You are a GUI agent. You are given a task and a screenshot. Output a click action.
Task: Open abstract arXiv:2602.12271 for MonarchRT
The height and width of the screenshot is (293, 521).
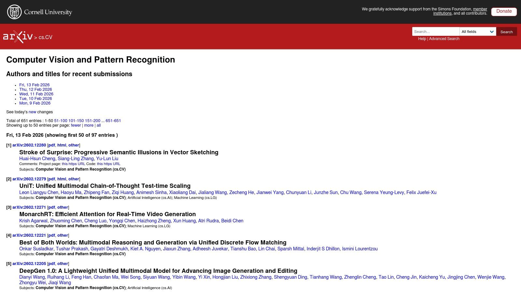pyautogui.click(x=29, y=207)
